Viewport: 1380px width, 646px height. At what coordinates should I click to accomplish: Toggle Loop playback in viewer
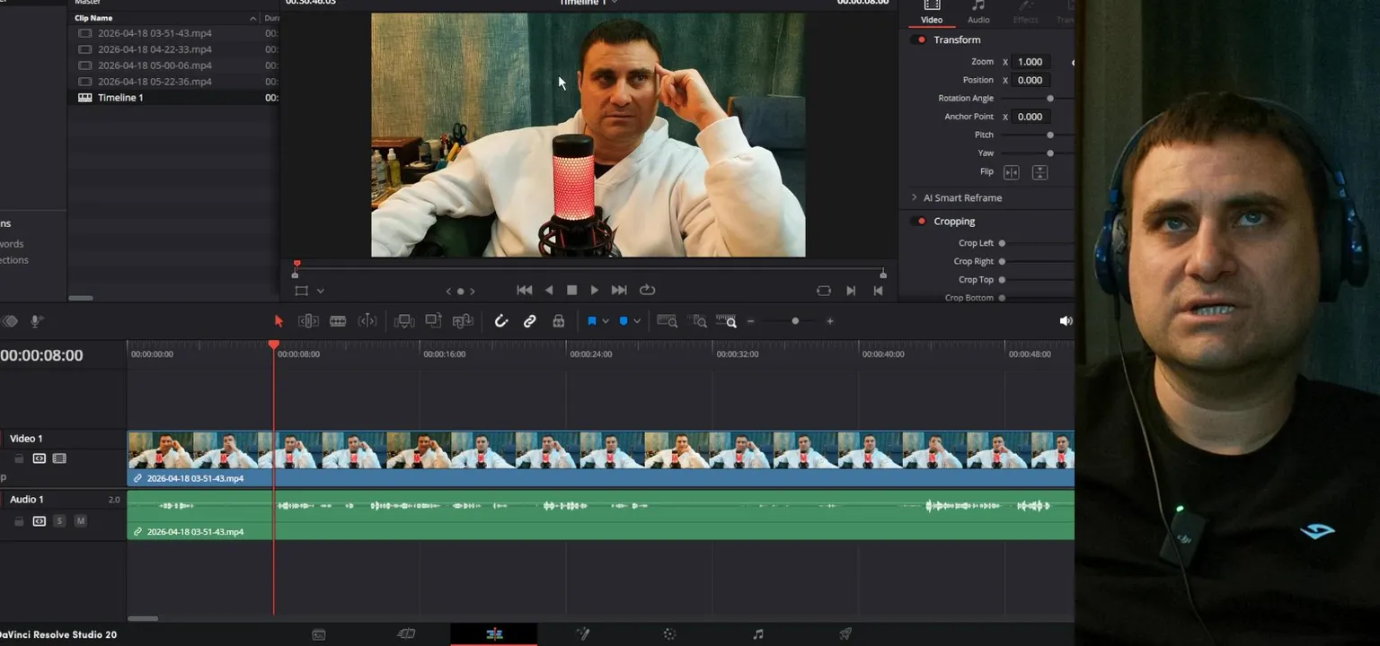(647, 290)
